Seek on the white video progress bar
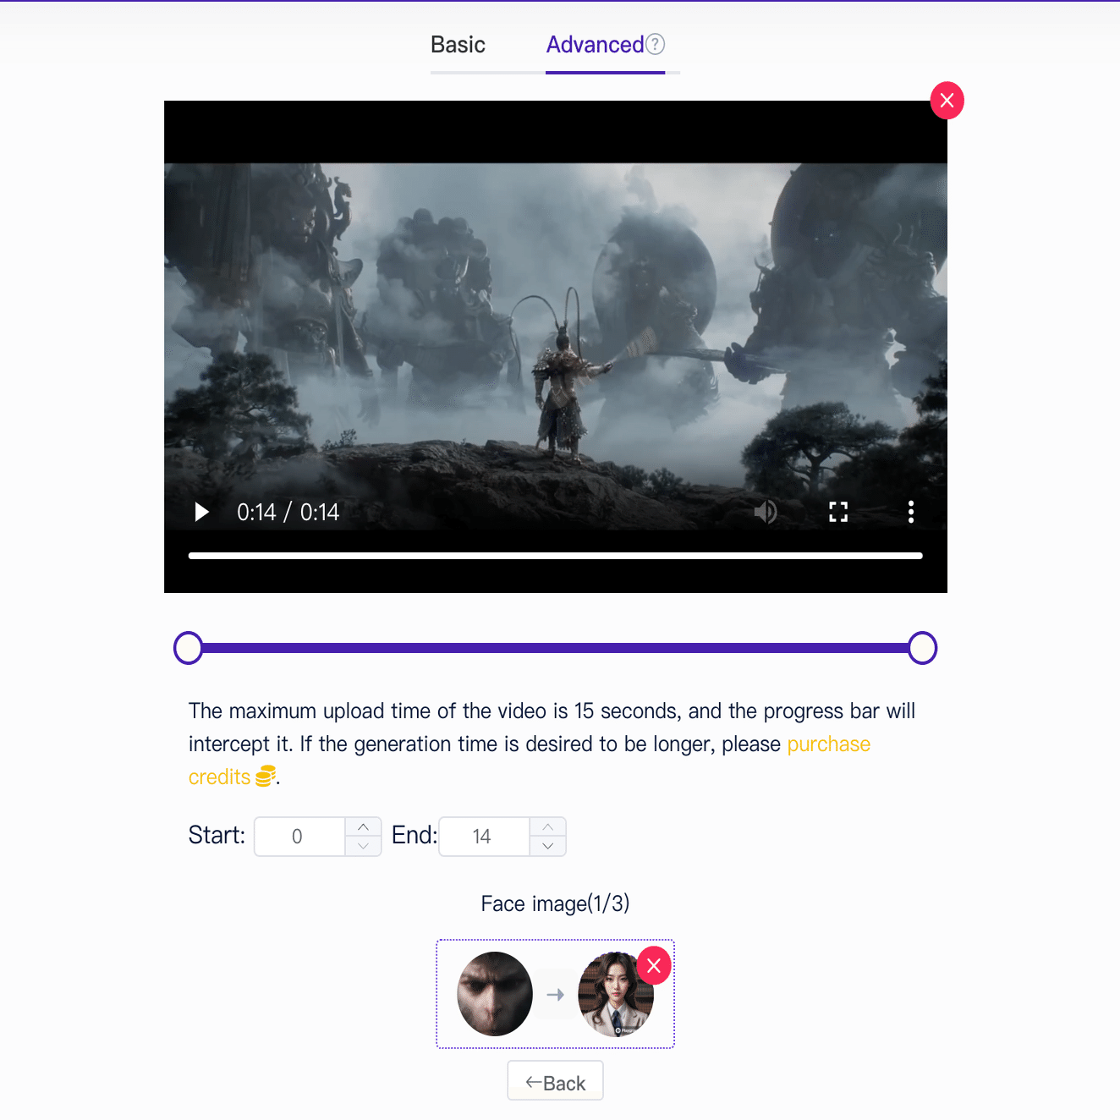1120x1120 pixels. [556, 556]
